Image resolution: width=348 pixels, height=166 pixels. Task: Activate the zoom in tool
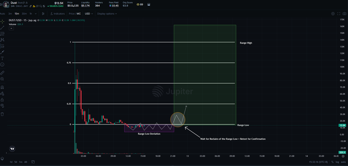(x=2, y=79)
